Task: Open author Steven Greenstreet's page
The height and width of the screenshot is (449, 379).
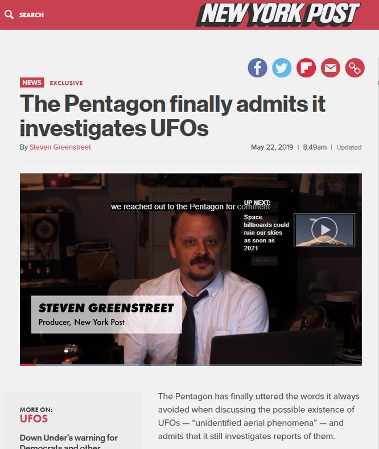Action: pos(60,147)
